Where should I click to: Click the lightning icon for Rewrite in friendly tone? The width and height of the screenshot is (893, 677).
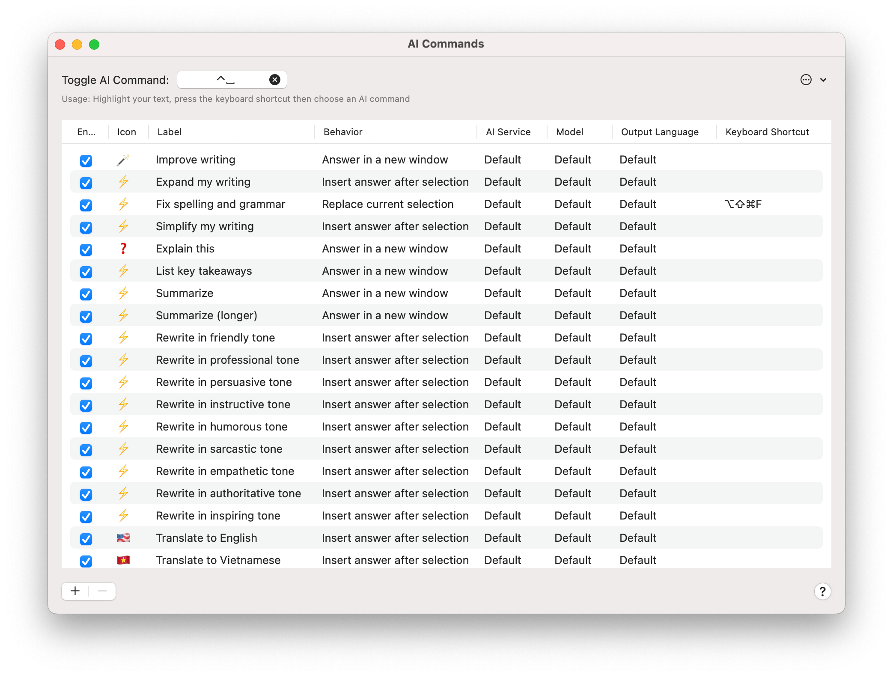[x=124, y=337]
